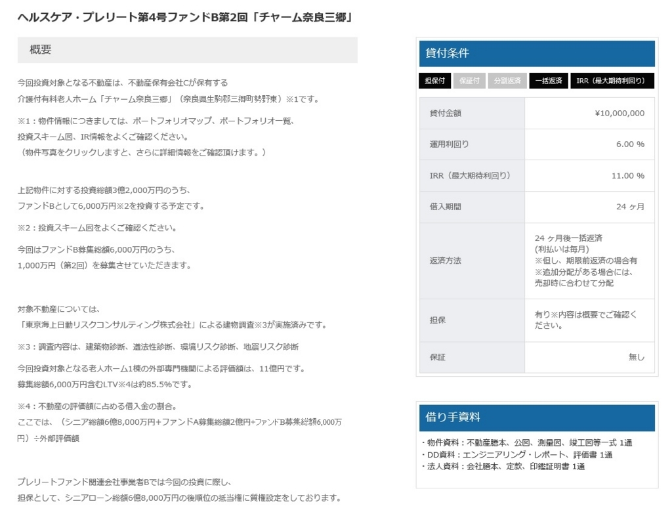This screenshot has height=514, width=672.
Task: Click the line mentioning 東京海上日動リスクコンサルティング株式会社
Action: tap(173, 325)
